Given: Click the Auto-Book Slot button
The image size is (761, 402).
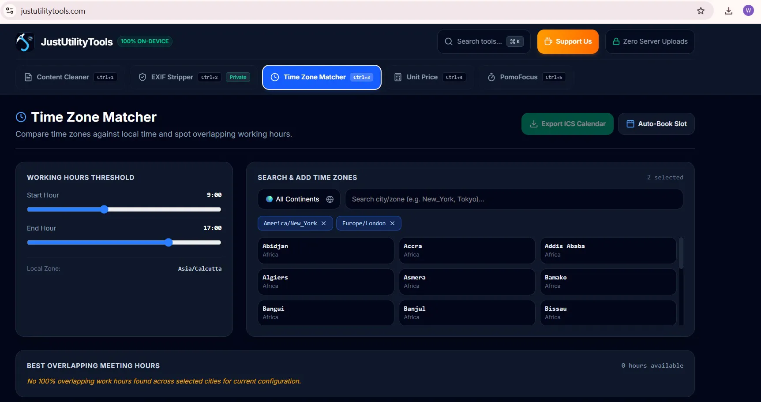Looking at the screenshot, I should 656,124.
